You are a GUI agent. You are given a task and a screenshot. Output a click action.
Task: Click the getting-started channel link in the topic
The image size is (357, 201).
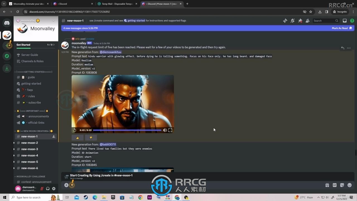click(134, 21)
